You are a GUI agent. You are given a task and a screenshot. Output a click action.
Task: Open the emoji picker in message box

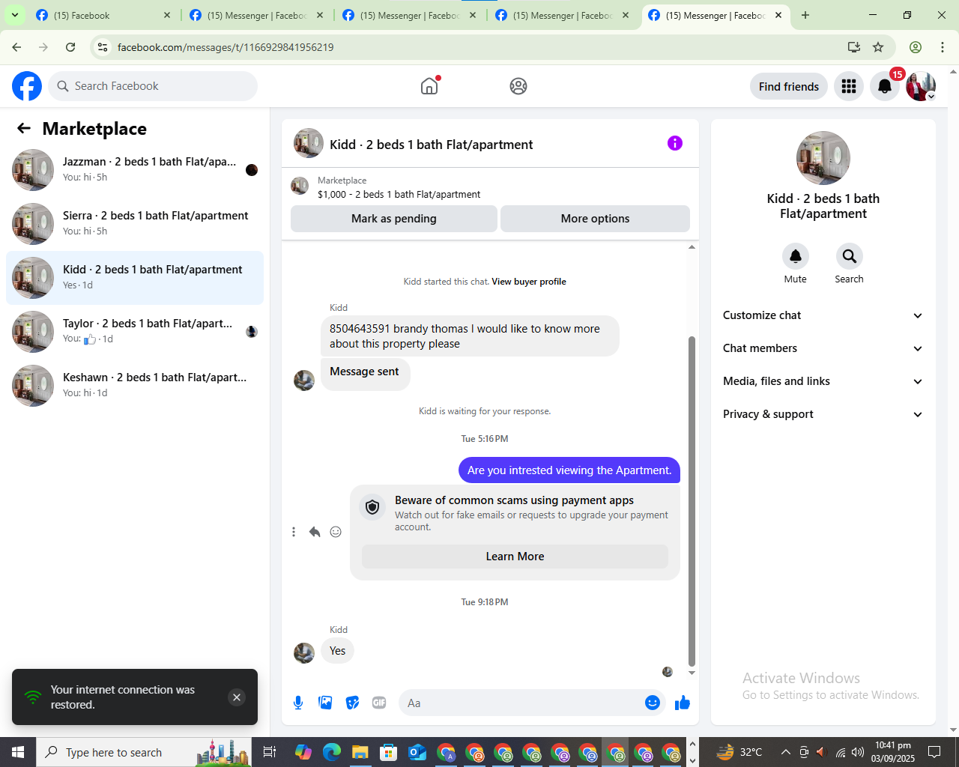tap(653, 703)
